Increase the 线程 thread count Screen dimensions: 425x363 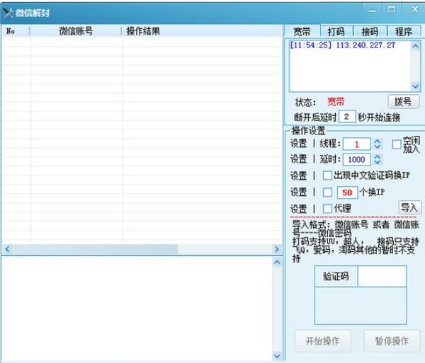click(x=378, y=142)
